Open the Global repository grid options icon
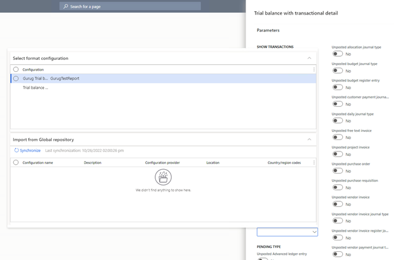The width and height of the screenshot is (394, 260). tap(314, 162)
